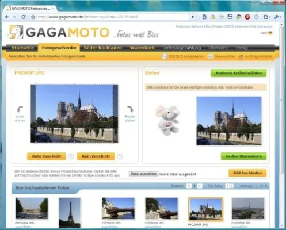This screenshot has height=230, width=286.
Task: Open the Übersicht step
Action: tap(218, 48)
